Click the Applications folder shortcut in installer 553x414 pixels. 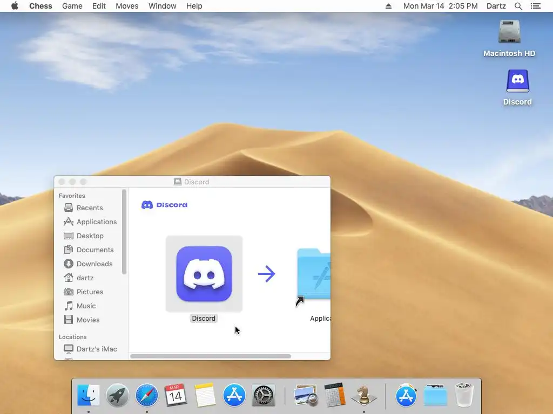[314, 274]
